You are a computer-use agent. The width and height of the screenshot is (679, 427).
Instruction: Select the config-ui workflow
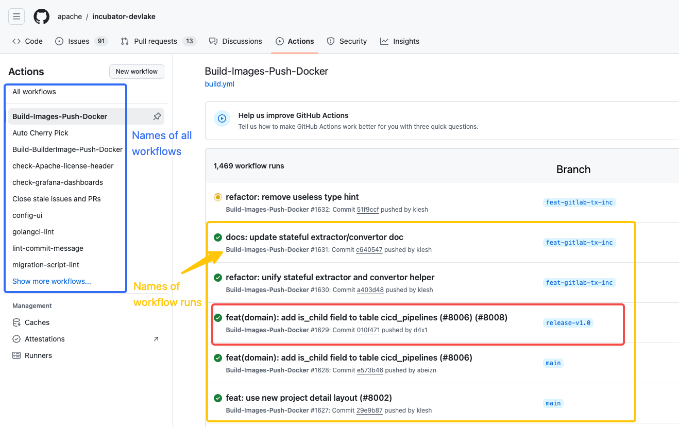pyautogui.click(x=26, y=215)
